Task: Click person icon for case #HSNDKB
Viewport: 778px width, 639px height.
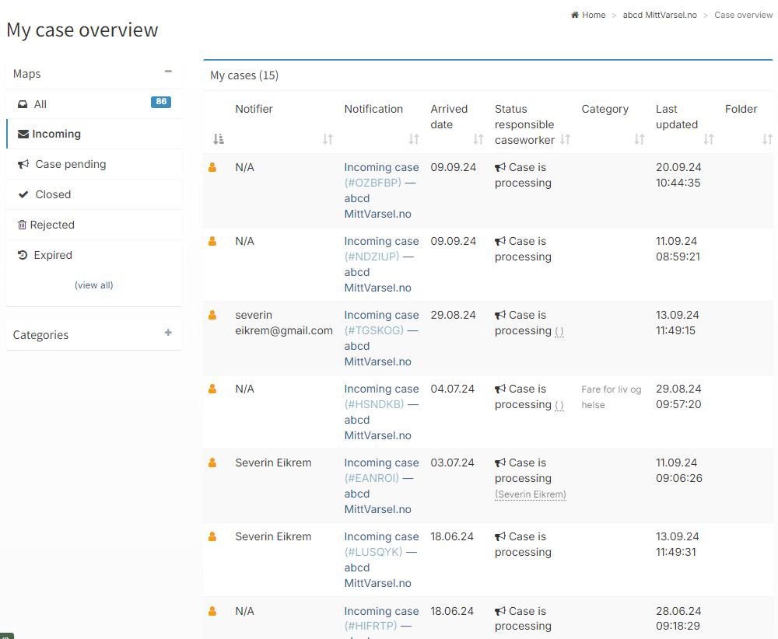Action: [x=212, y=389]
